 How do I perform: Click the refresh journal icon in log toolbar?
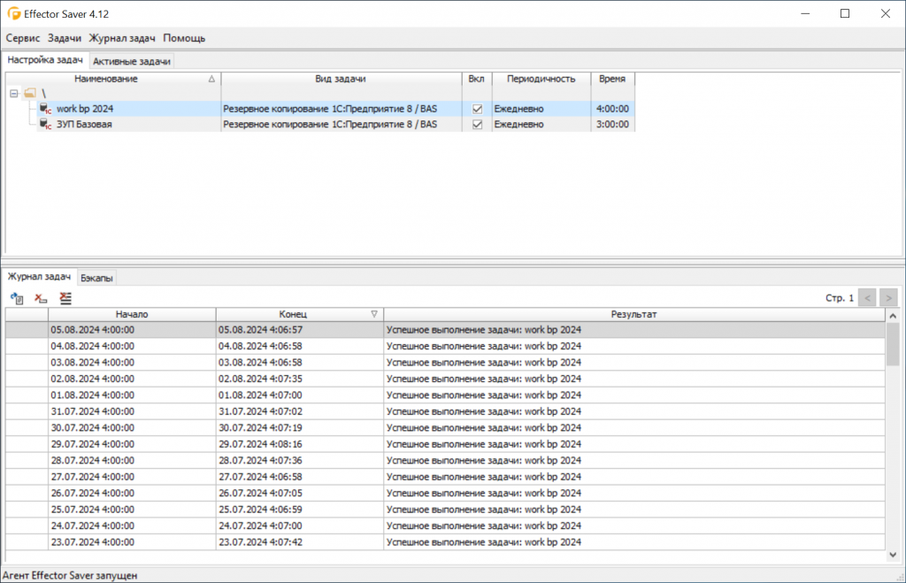[x=17, y=298]
